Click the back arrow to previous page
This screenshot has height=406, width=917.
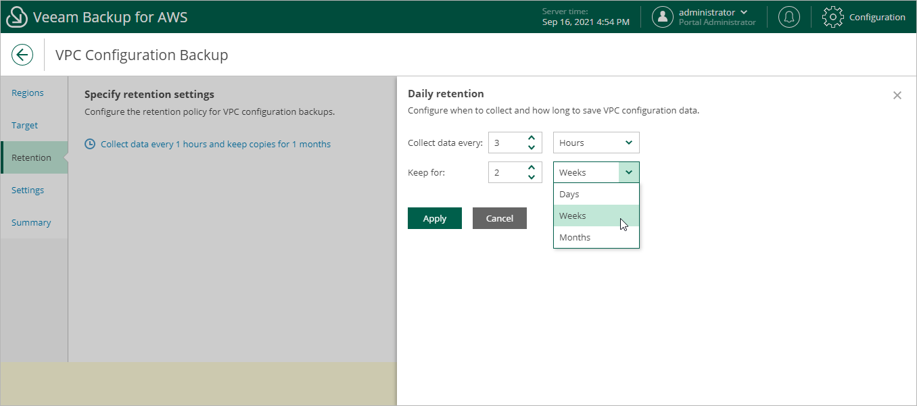22,55
